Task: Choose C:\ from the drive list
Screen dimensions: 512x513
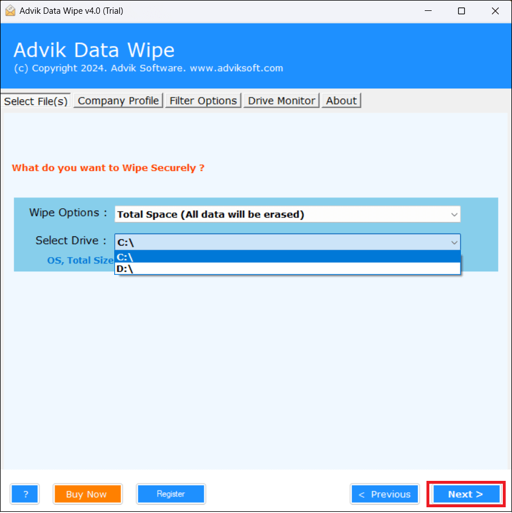Action: (x=288, y=257)
